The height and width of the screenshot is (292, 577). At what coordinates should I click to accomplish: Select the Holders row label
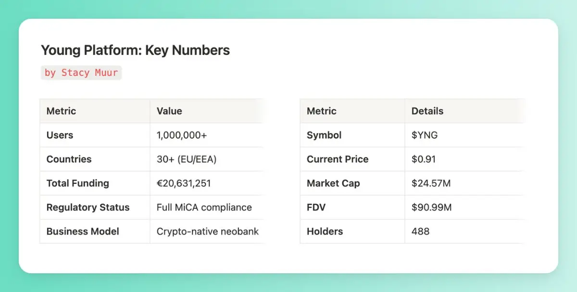(x=325, y=231)
